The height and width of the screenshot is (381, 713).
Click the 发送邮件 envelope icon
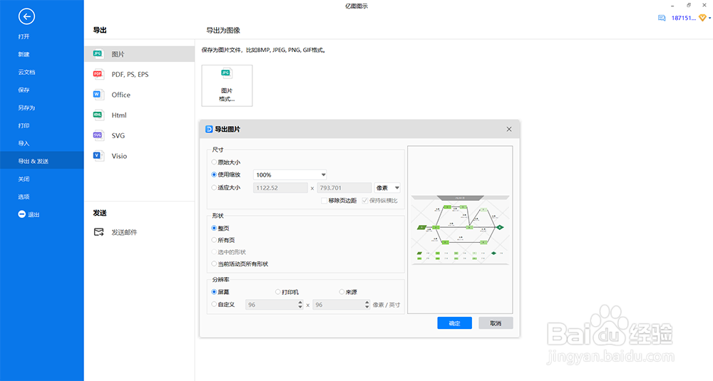click(x=98, y=232)
